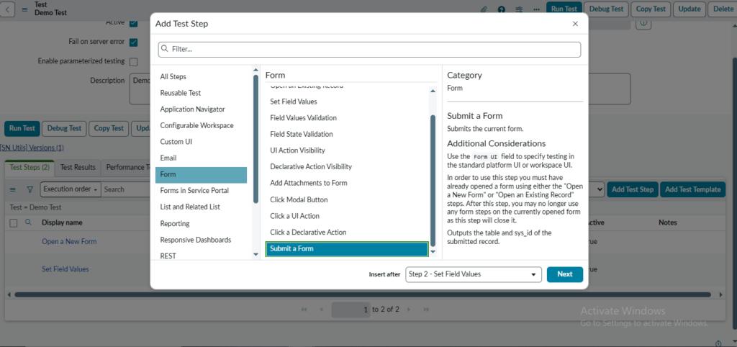Click the filter funnel icon in list toolbar

pyautogui.click(x=30, y=190)
